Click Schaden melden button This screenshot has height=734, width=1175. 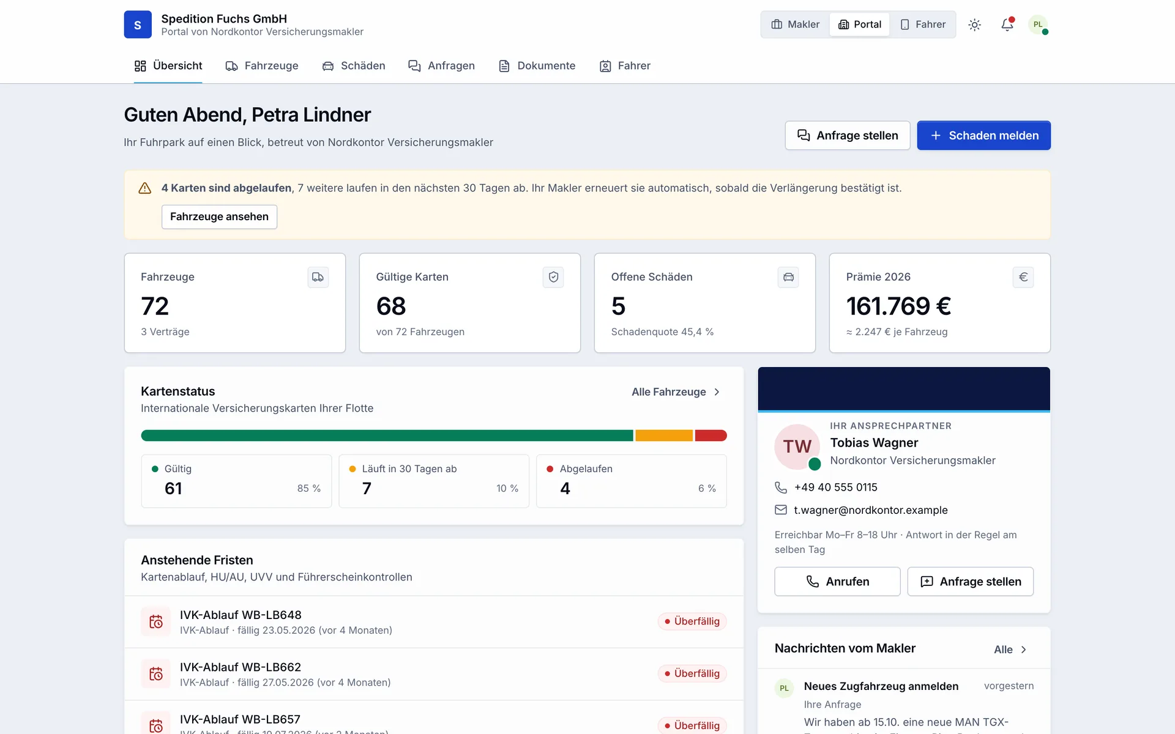tap(983, 136)
